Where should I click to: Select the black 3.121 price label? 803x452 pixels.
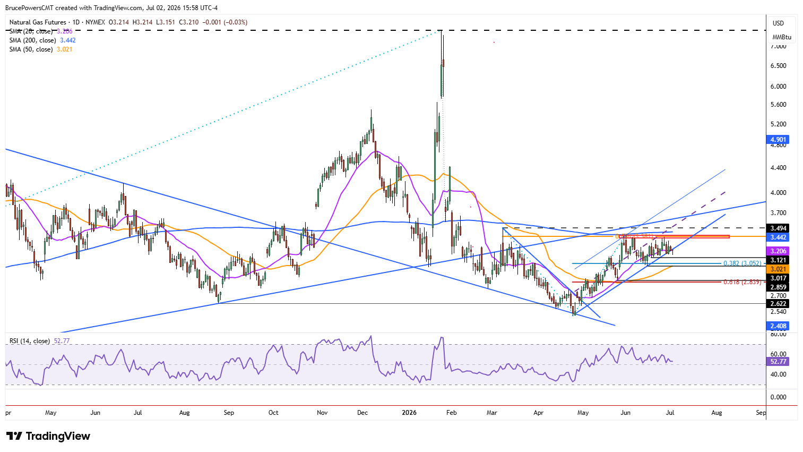click(x=778, y=260)
